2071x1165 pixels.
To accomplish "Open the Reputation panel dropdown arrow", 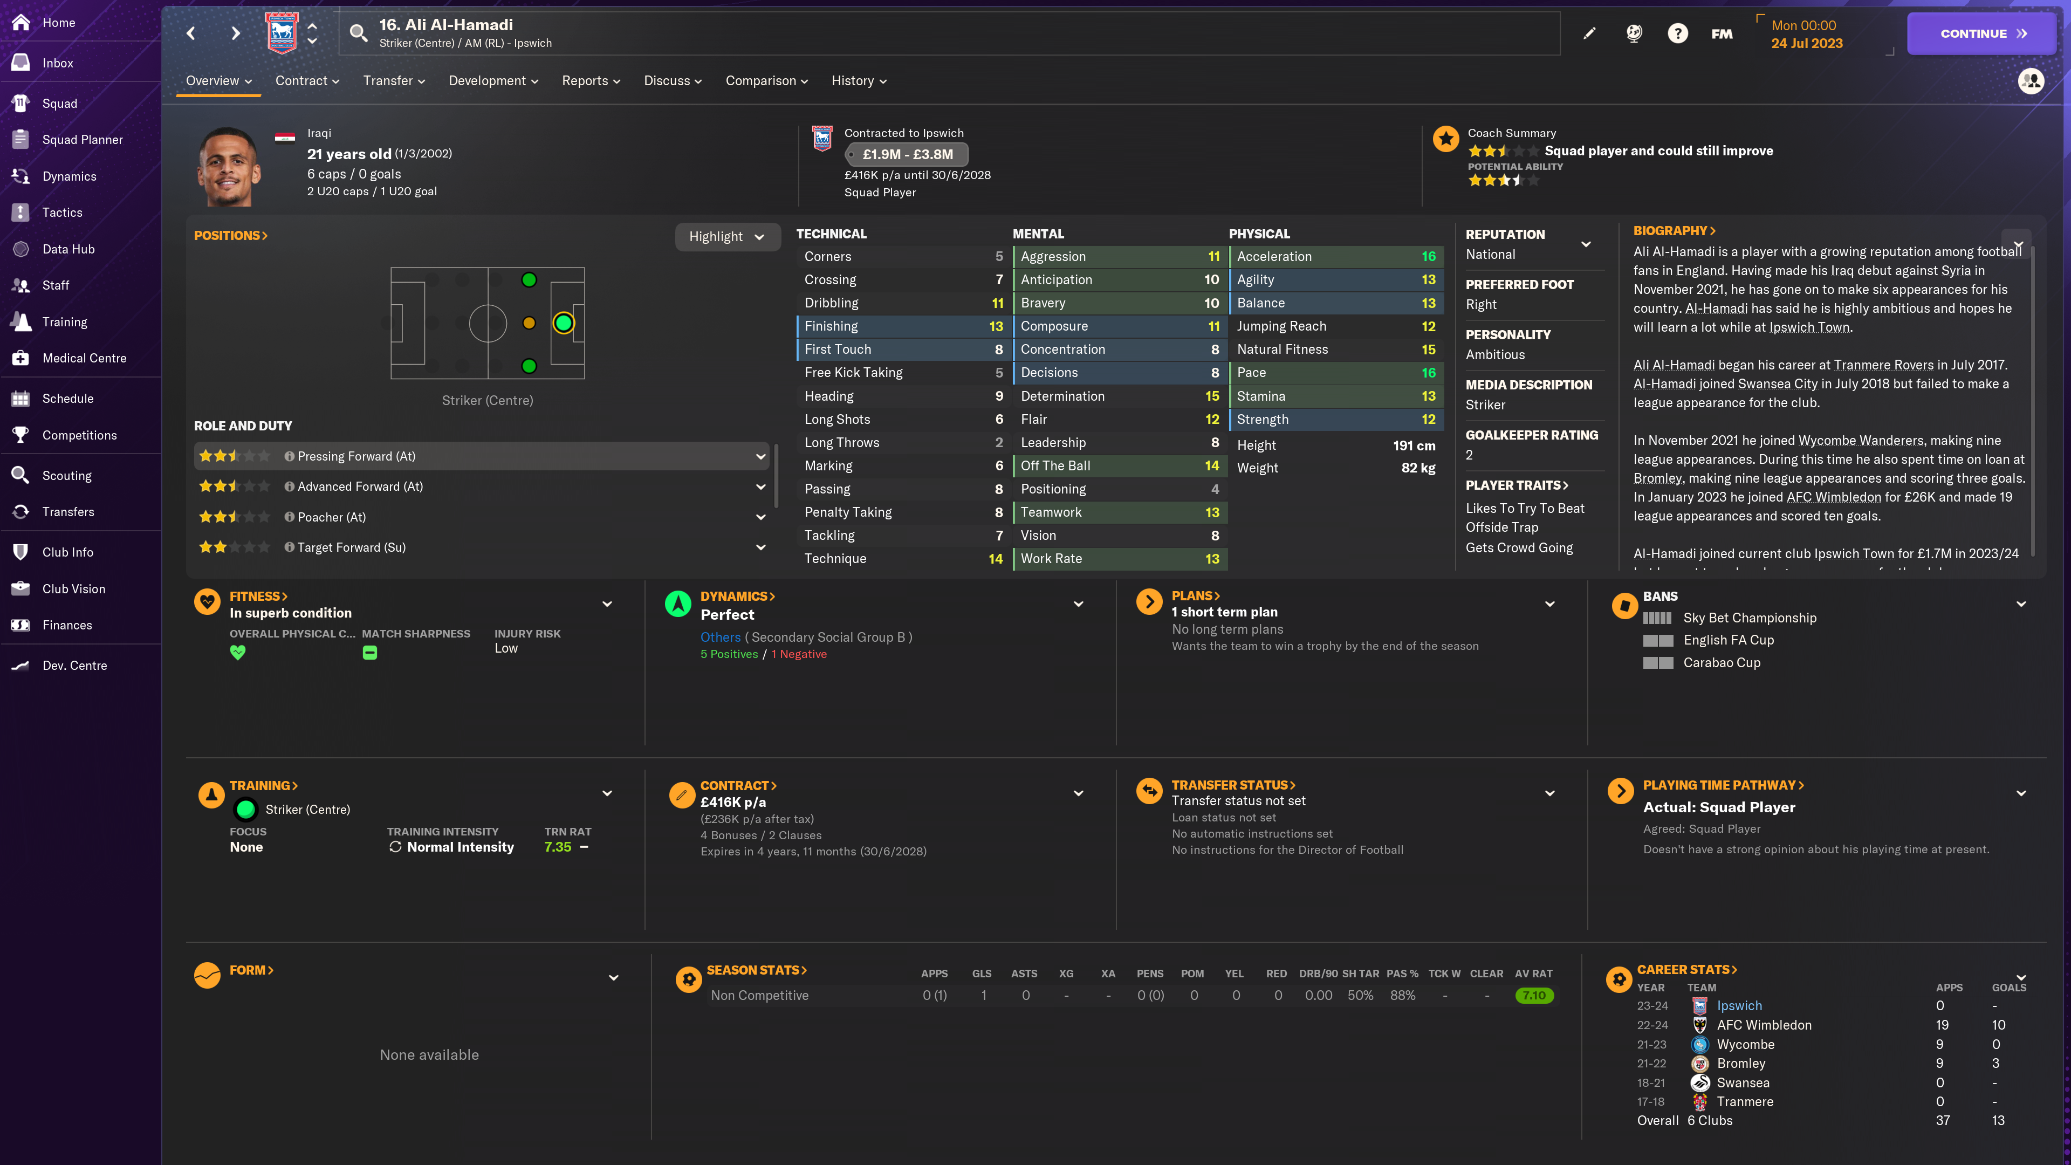I will (x=1586, y=244).
